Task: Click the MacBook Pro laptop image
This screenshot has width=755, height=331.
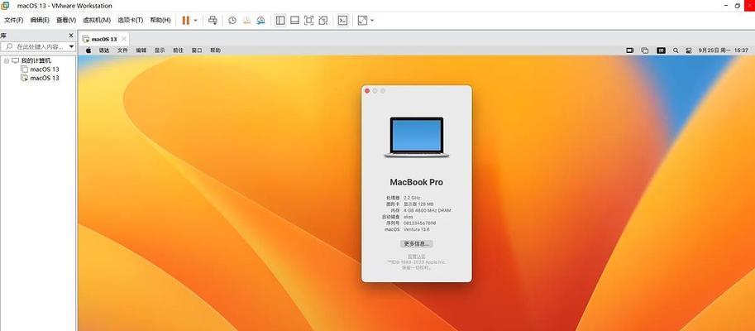Action: [x=417, y=137]
